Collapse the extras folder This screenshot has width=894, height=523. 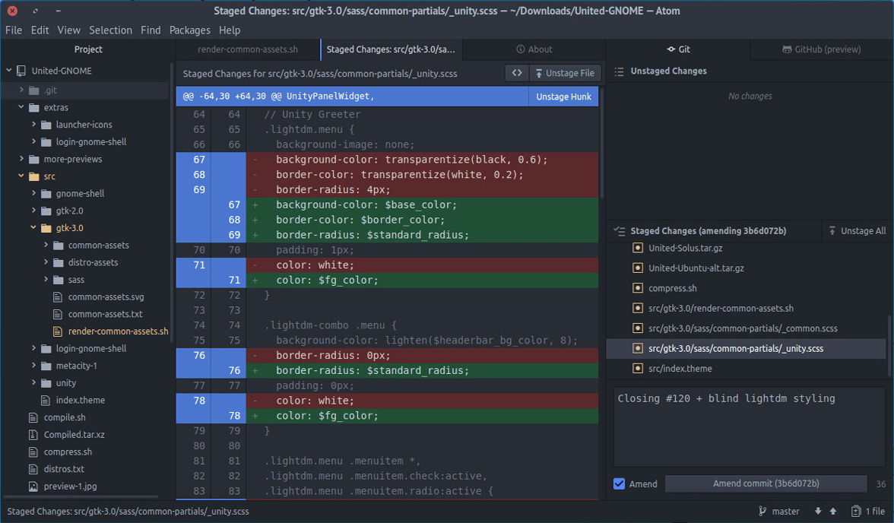coord(21,107)
